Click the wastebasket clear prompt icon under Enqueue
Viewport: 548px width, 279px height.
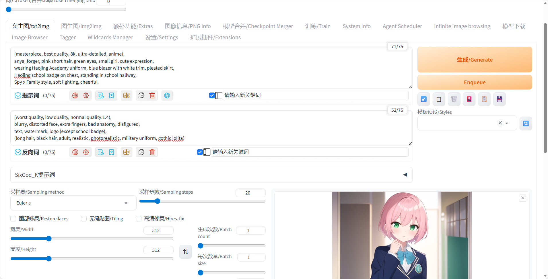click(454, 99)
